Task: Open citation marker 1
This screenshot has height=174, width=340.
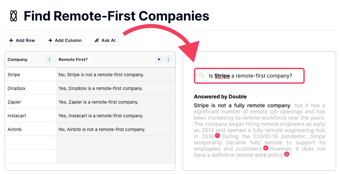Action: point(218,136)
